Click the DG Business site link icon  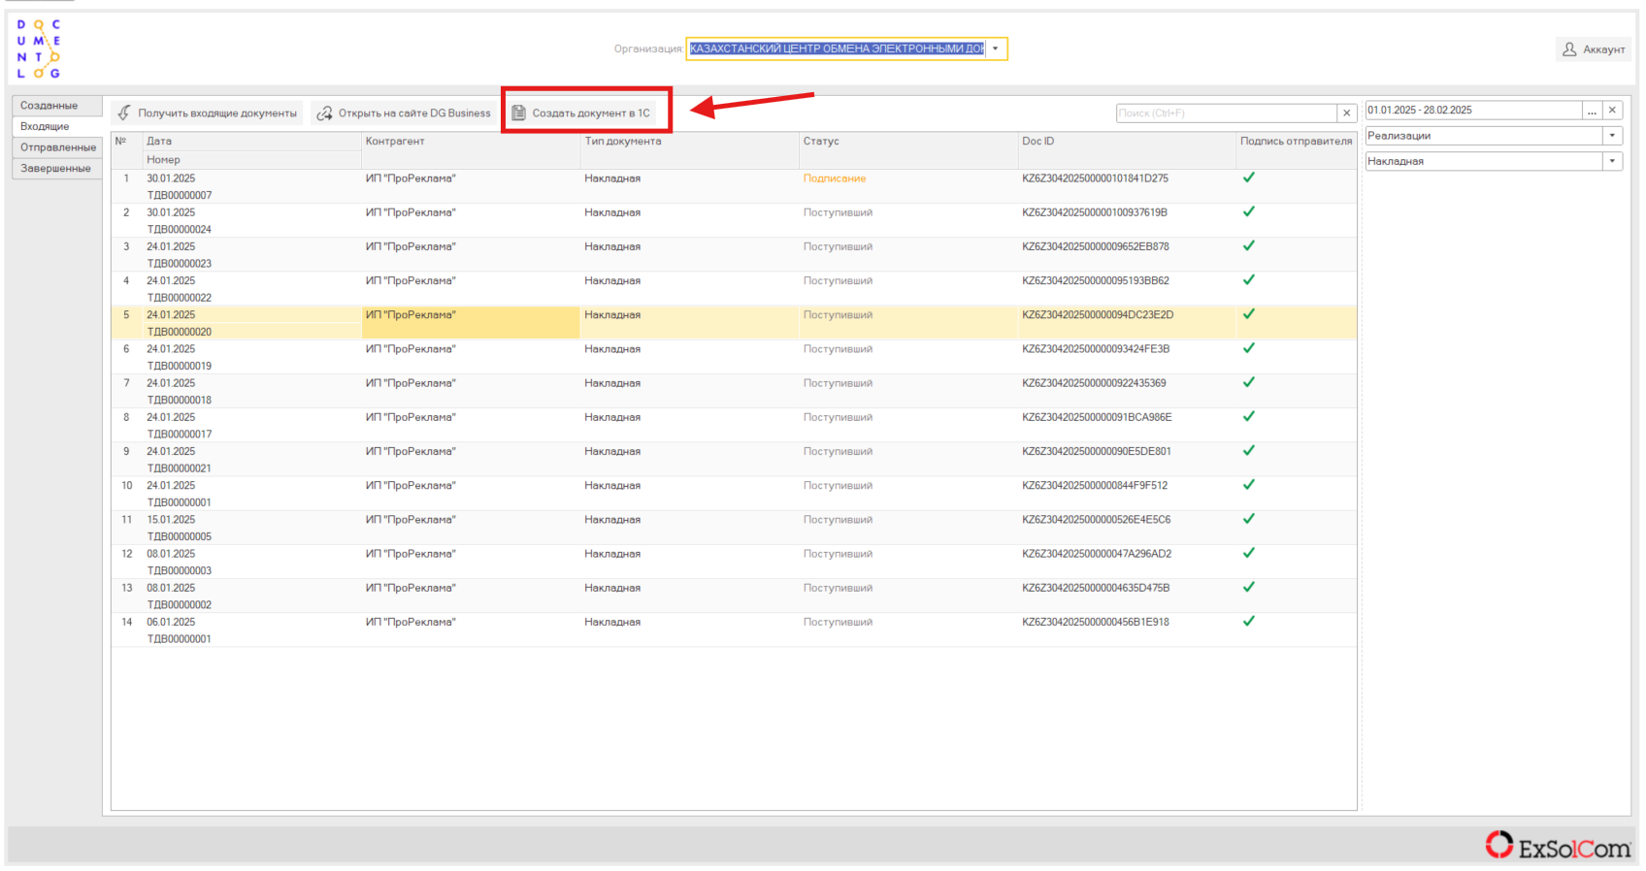coord(324,113)
